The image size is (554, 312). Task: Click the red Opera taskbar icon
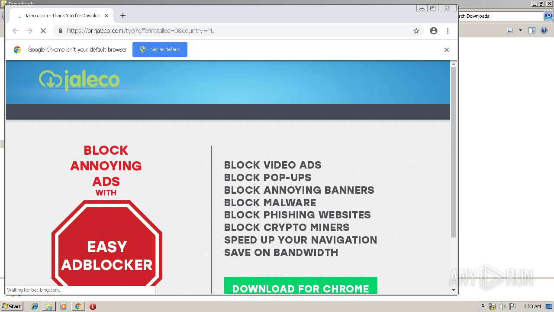[x=93, y=306]
